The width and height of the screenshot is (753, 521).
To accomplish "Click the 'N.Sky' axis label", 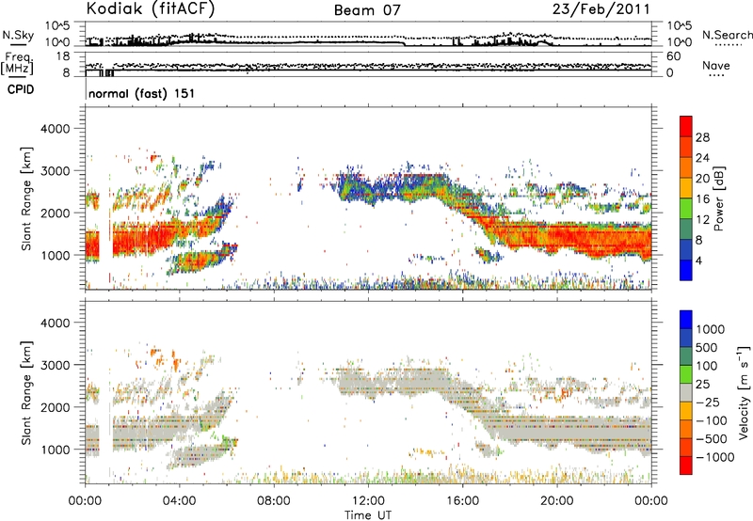I will (18, 35).
